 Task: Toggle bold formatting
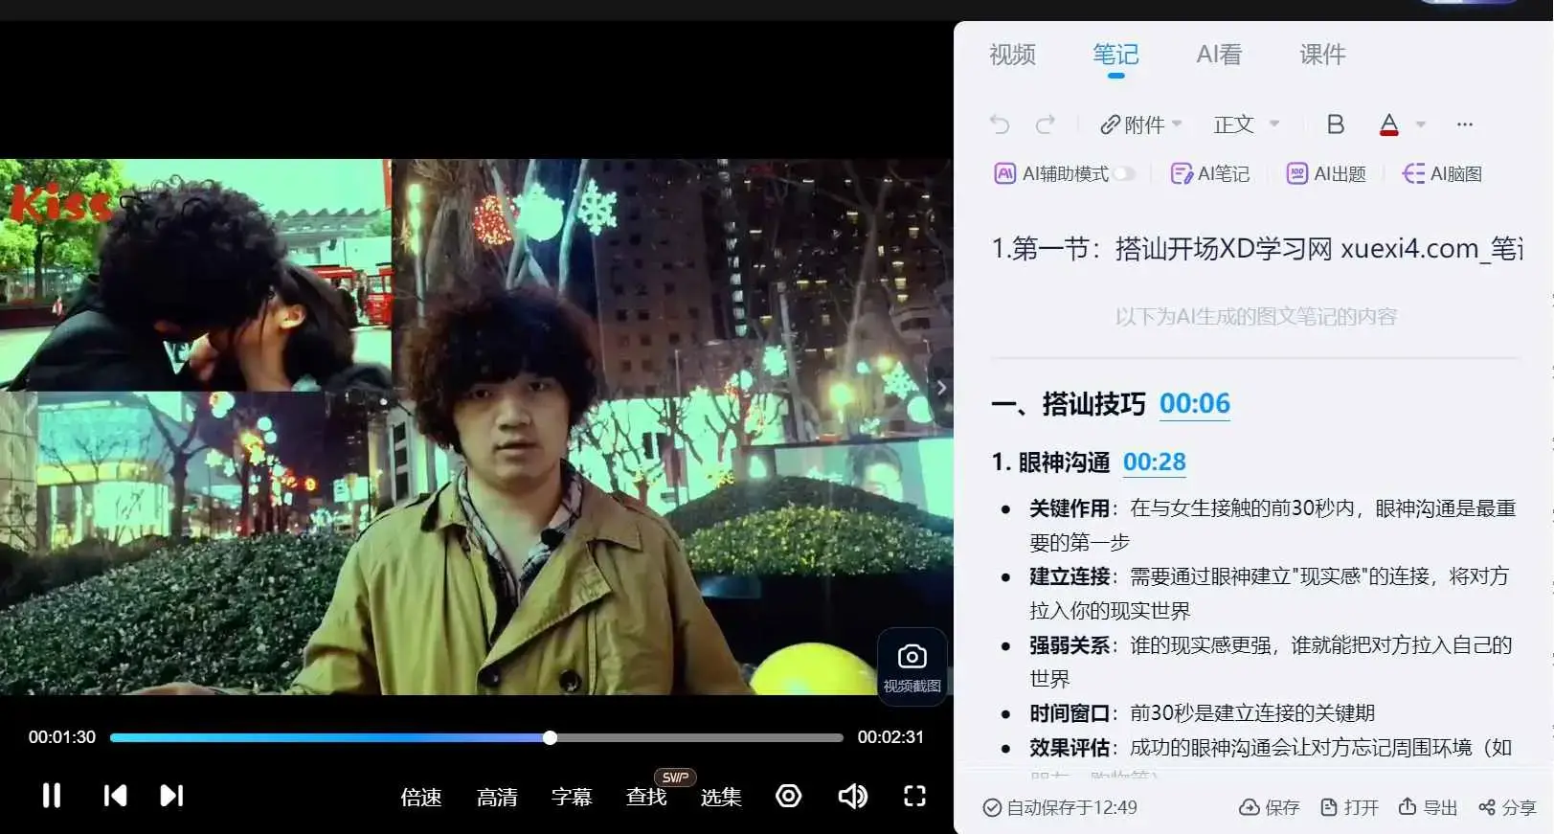(x=1336, y=124)
